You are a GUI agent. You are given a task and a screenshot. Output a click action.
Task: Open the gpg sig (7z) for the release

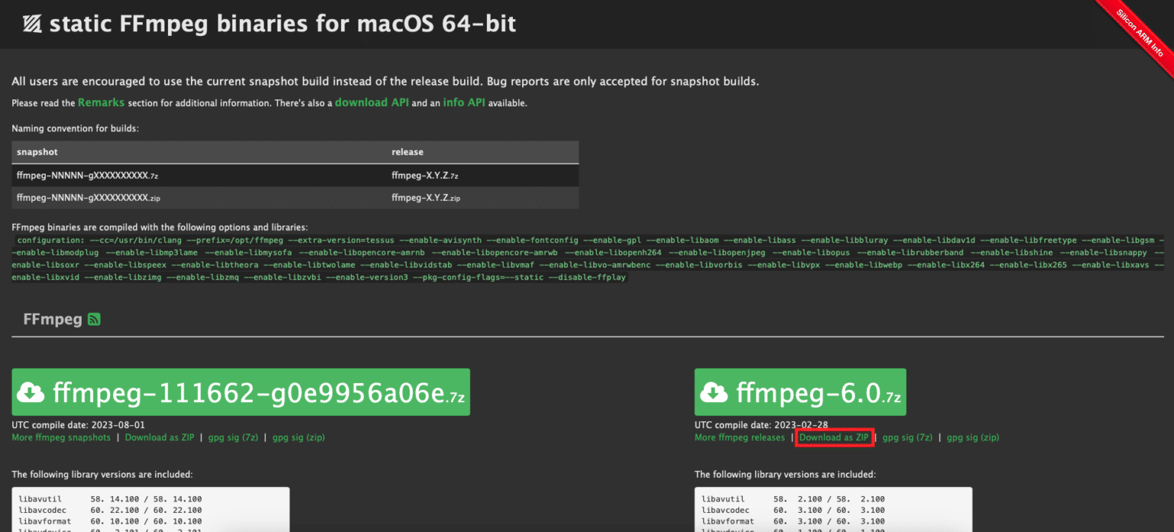pyautogui.click(x=907, y=437)
